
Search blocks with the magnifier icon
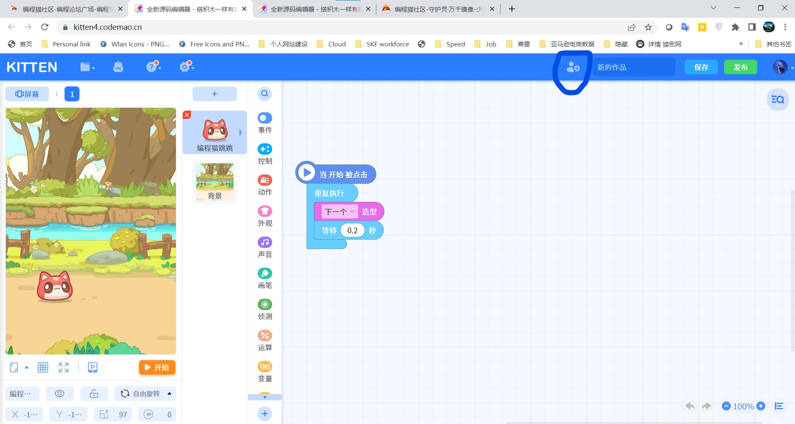pos(265,94)
